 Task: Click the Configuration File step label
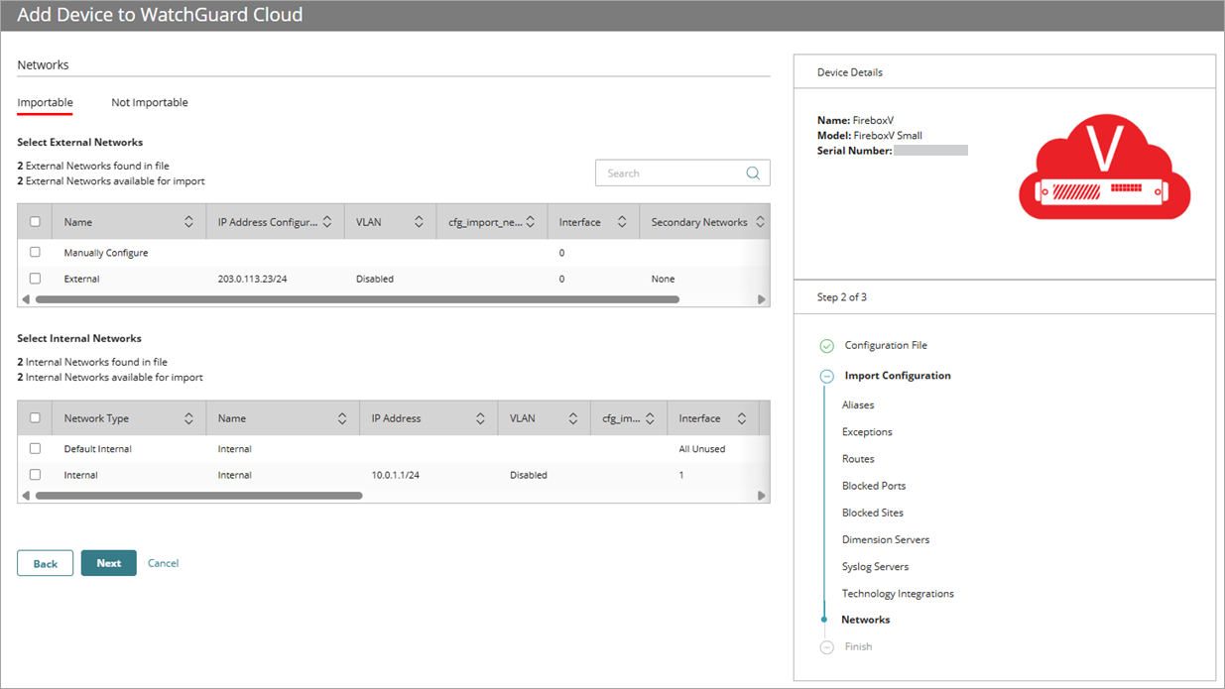tap(886, 346)
